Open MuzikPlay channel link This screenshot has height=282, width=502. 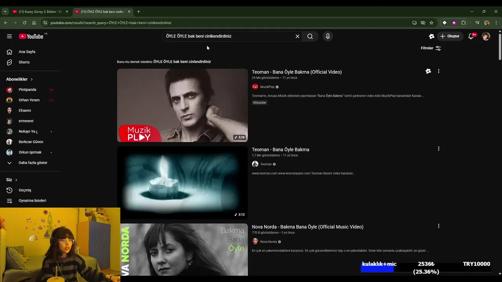(x=267, y=87)
